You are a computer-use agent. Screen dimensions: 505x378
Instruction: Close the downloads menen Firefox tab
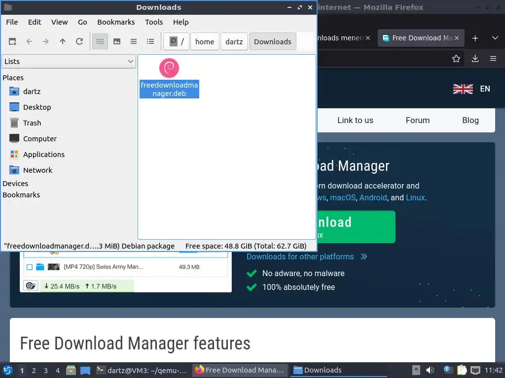(x=368, y=38)
